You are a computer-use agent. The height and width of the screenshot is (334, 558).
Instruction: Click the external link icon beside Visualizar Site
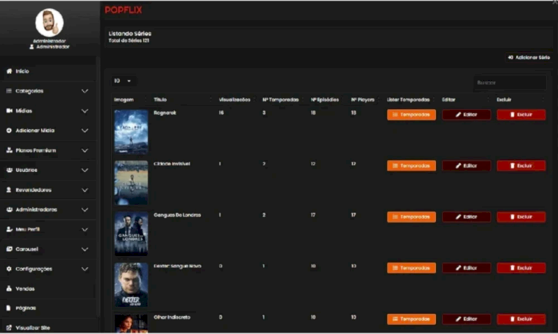click(x=9, y=328)
